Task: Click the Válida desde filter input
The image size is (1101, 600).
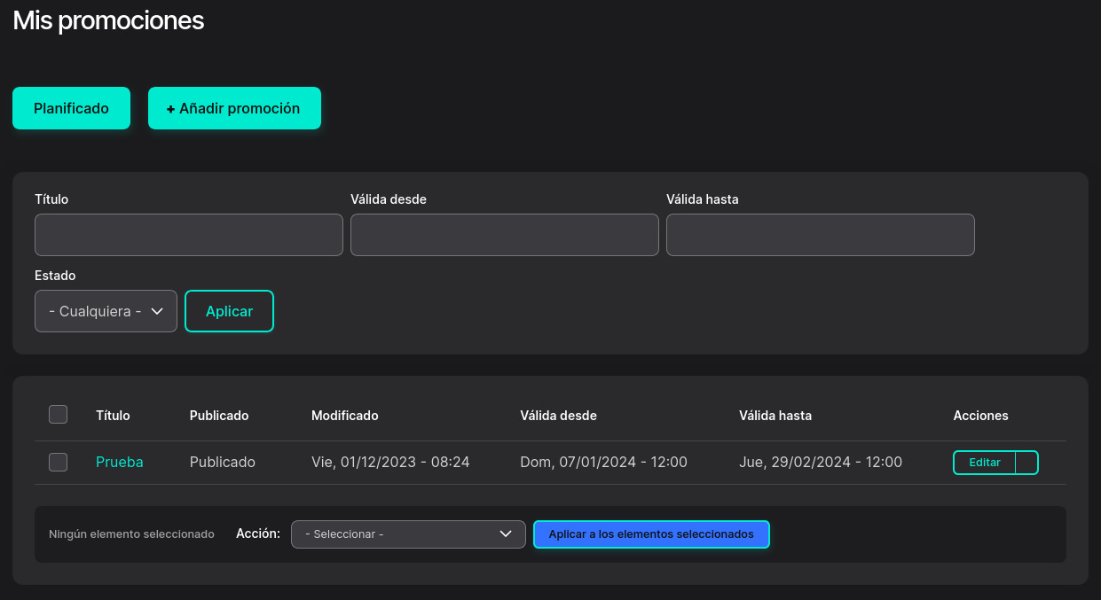Action: [x=504, y=235]
